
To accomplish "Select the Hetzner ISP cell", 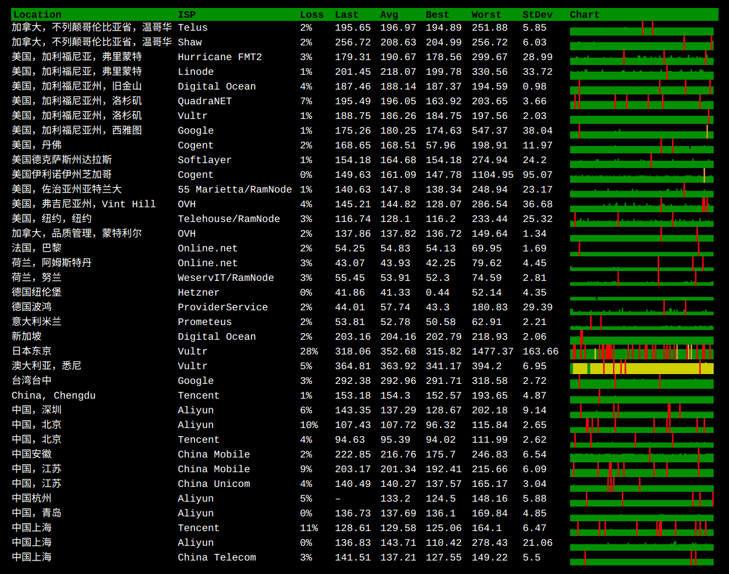I will pyautogui.click(x=199, y=293).
